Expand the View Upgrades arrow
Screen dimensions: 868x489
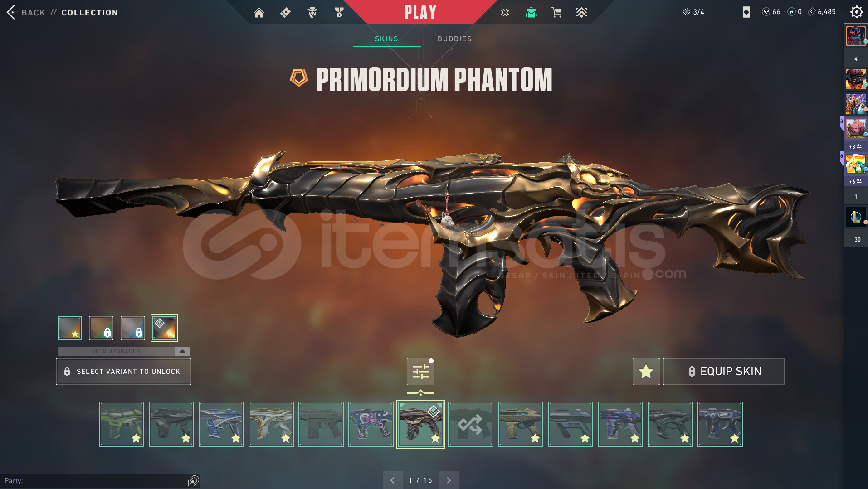[182, 351]
